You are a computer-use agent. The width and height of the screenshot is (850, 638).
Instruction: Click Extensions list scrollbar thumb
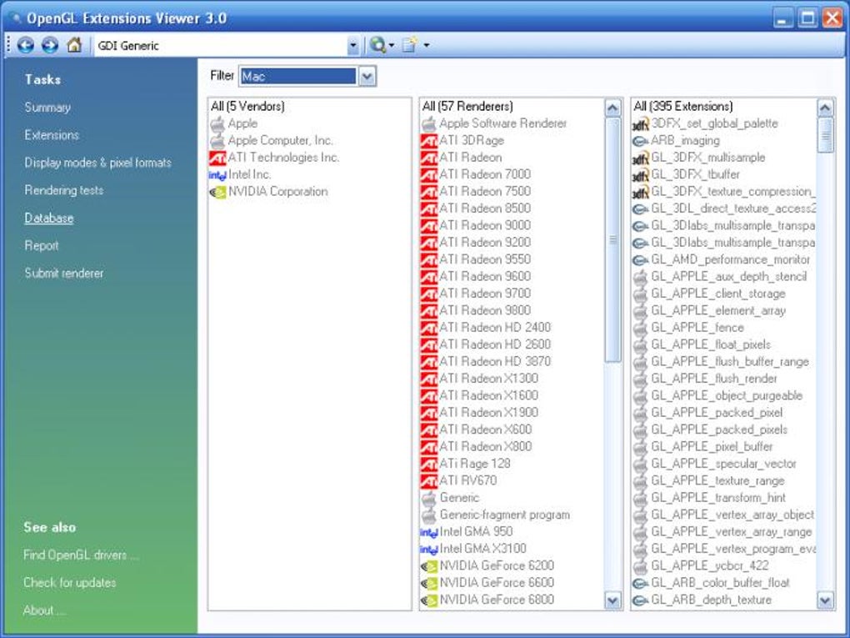pos(824,135)
